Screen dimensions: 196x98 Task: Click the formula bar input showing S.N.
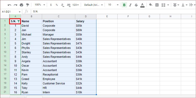pyautogui.click(x=113, y=11)
